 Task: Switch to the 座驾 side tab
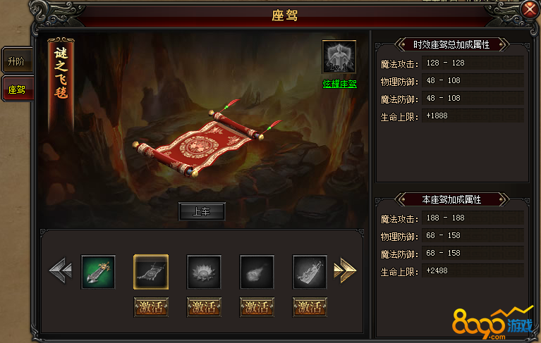(x=18, y=89)
